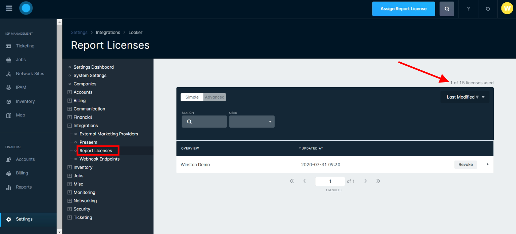Expand the Security tree node

point(70,209)
